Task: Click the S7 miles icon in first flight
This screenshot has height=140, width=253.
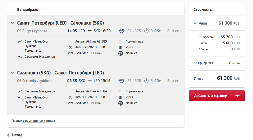Action: tap(121, 53)
